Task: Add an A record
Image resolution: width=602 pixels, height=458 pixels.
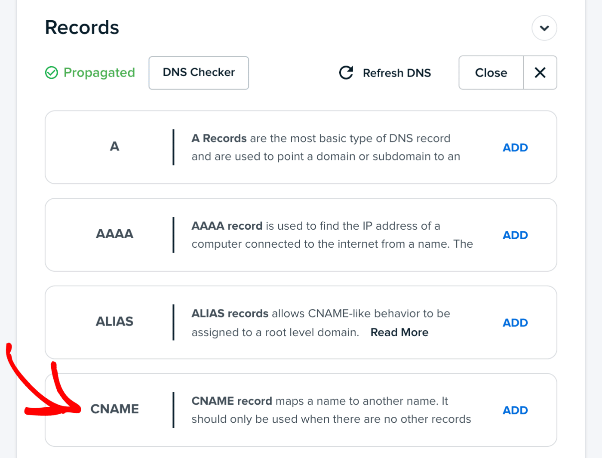Action: click(x=515, y=147)
